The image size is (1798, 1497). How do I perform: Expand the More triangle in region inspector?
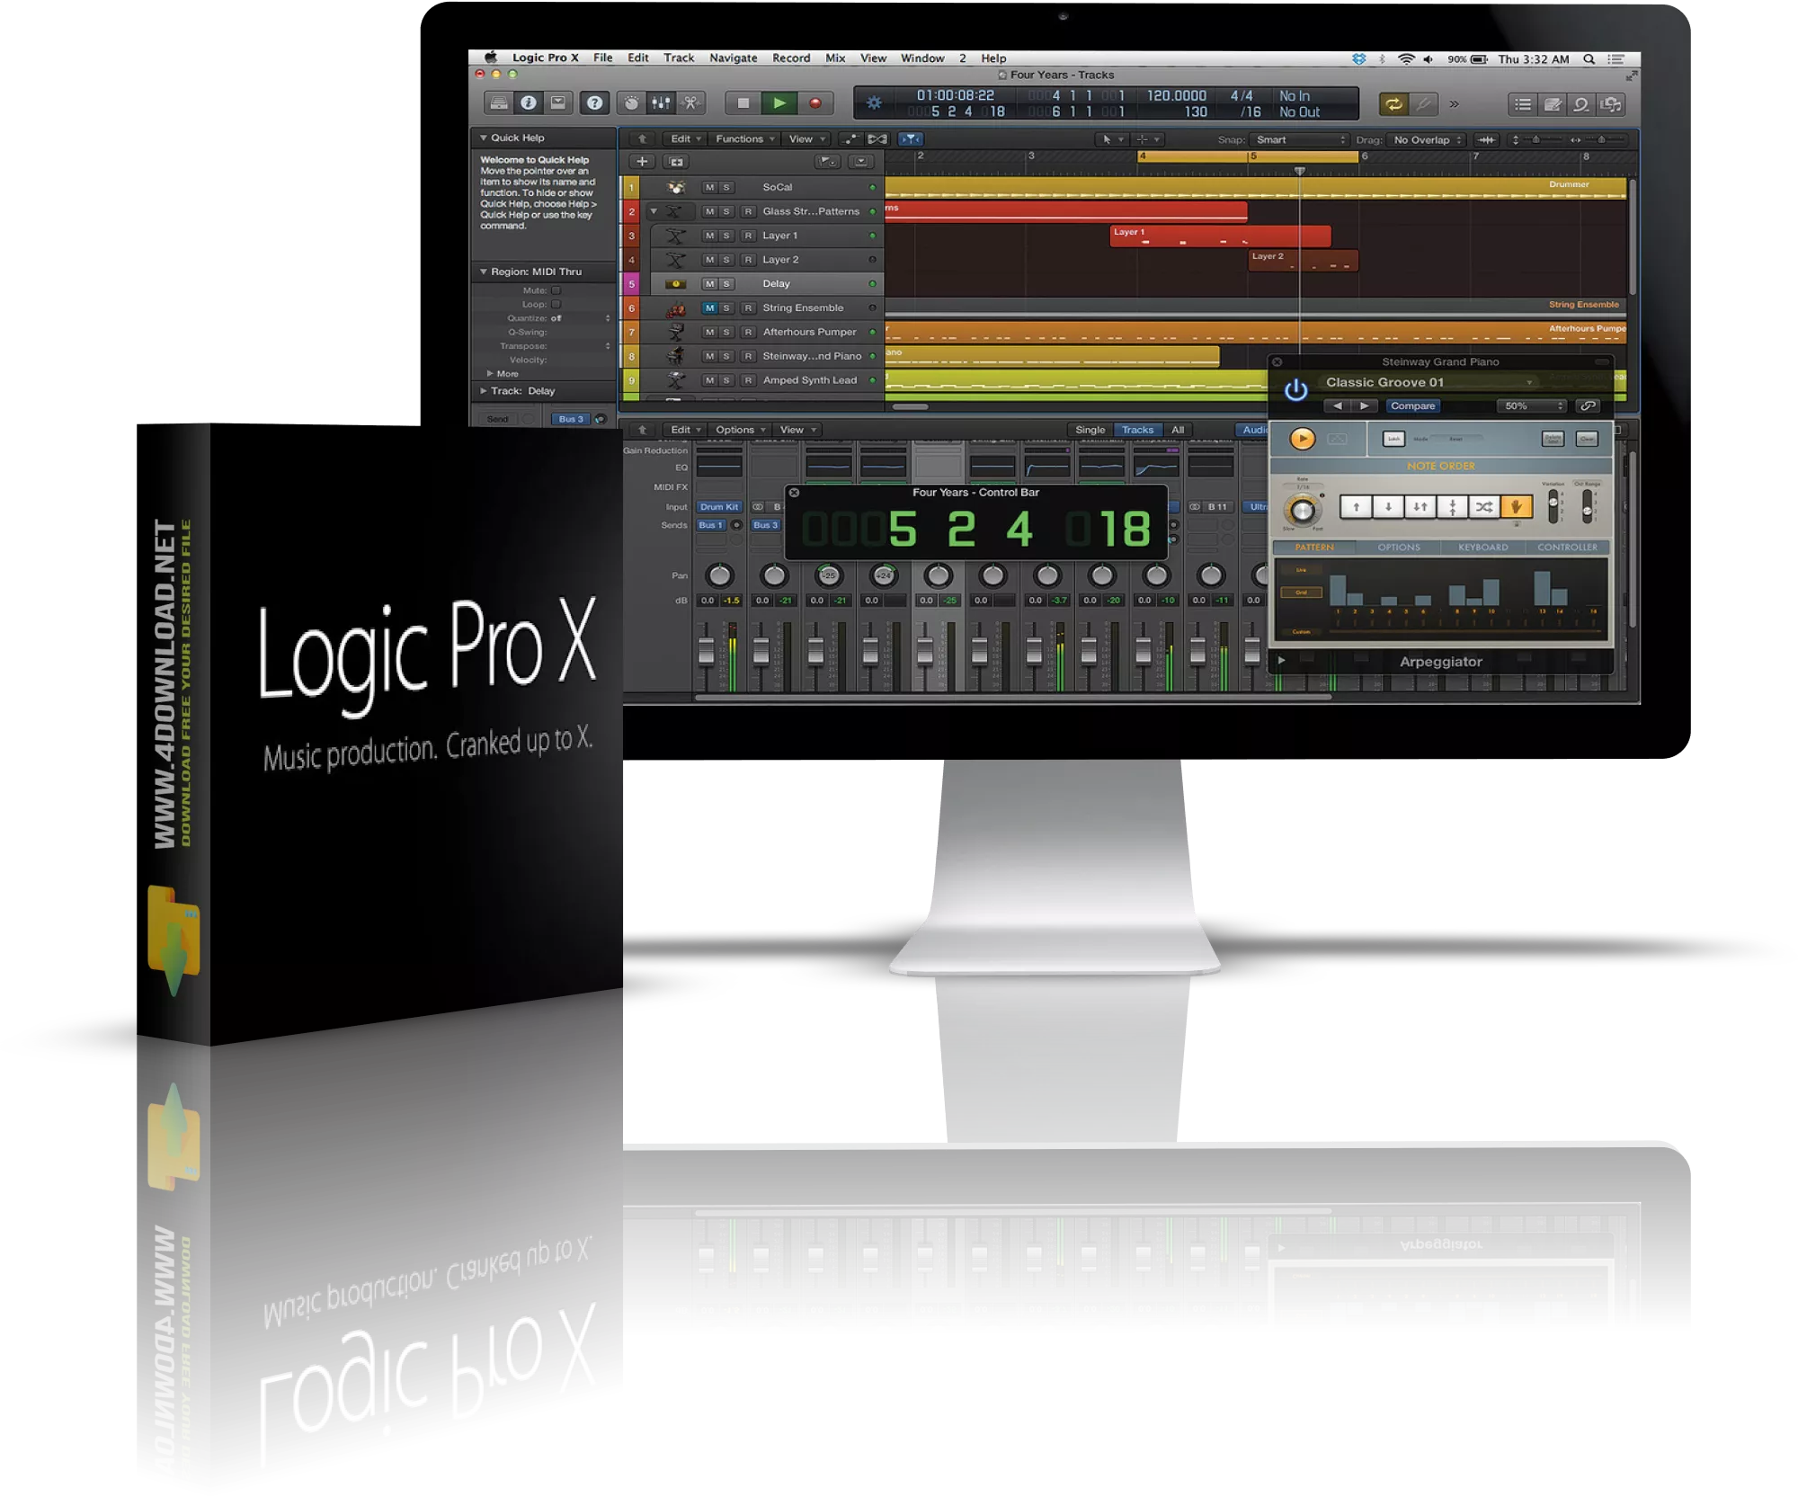(x=490, y=373)
